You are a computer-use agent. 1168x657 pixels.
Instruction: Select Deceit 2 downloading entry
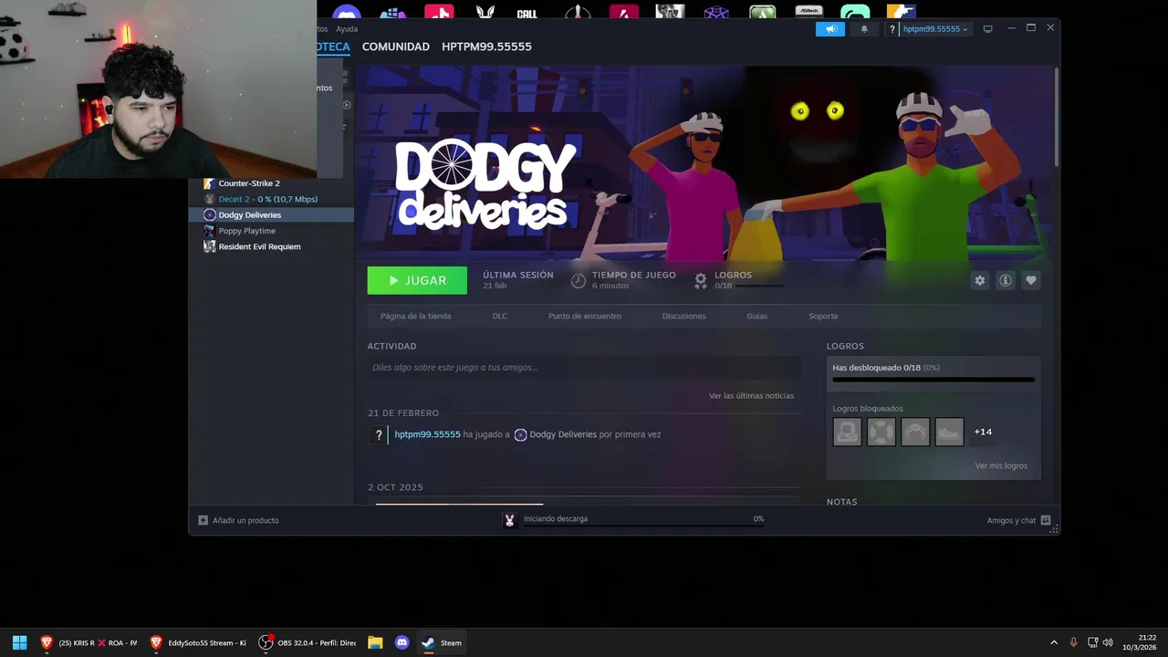268,199
